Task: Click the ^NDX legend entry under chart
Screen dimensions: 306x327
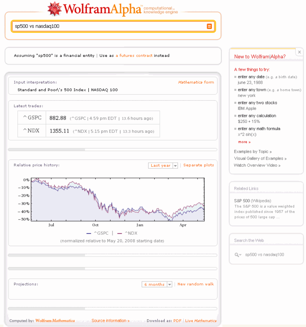Action: [x=127, y=233]
